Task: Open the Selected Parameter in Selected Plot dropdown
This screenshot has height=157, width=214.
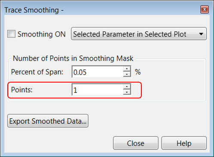Action: coord(139,34)
